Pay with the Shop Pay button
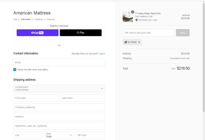 (x=37, y=33)
